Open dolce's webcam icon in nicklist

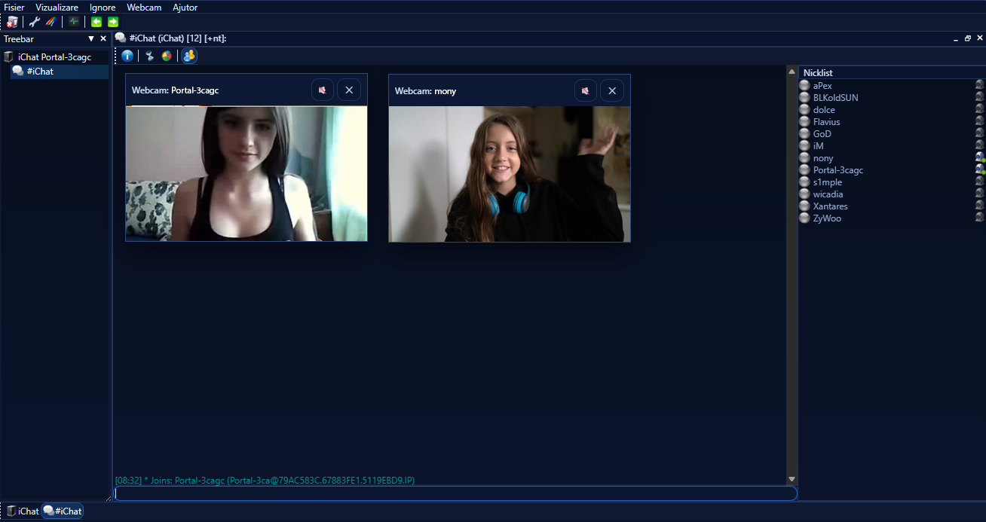(979, 109)
